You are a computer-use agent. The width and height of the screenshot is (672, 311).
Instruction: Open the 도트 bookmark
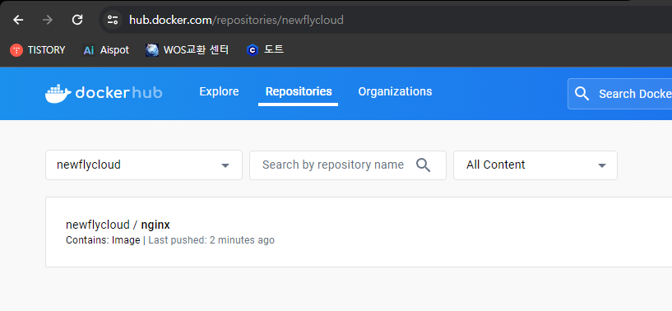(265, 50)
